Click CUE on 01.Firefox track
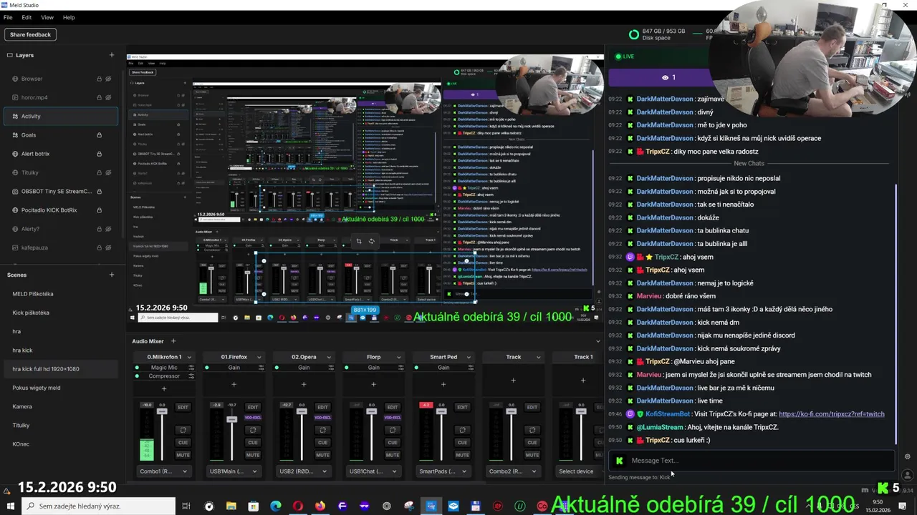 [x=253, y=443]
